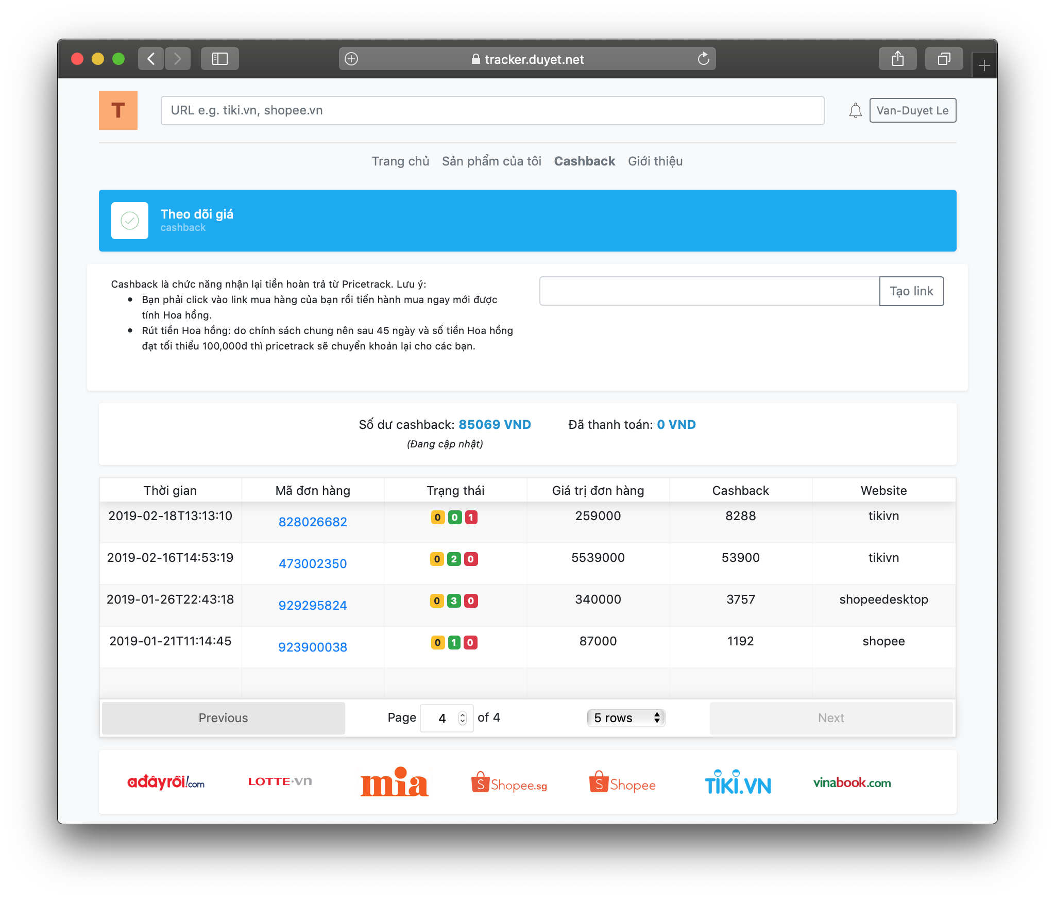Click the page number stepper arrows

click(462, 718)
